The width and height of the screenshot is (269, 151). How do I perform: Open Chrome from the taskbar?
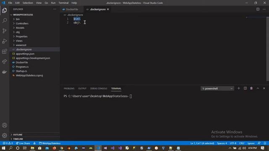coord(62,148)
